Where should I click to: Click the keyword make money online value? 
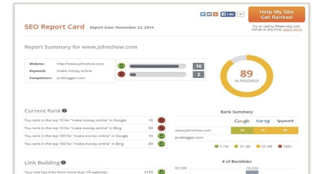pos(74,71)
